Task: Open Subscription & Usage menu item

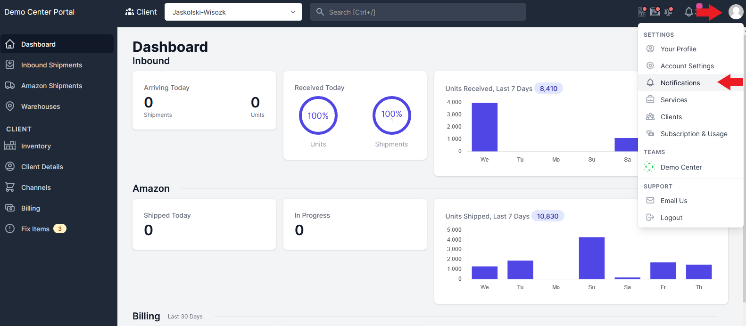Action: [x=690, y=133]
